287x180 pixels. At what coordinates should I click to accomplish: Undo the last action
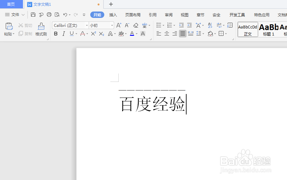tap(65, 15)
